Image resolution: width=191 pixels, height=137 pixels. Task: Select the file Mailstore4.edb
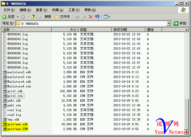[x=19, y=82]
